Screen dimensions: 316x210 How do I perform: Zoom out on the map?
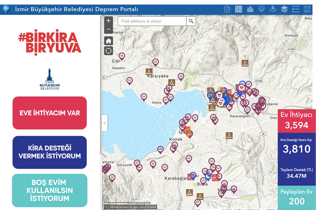pyautogui.click(x=108, y=29)
